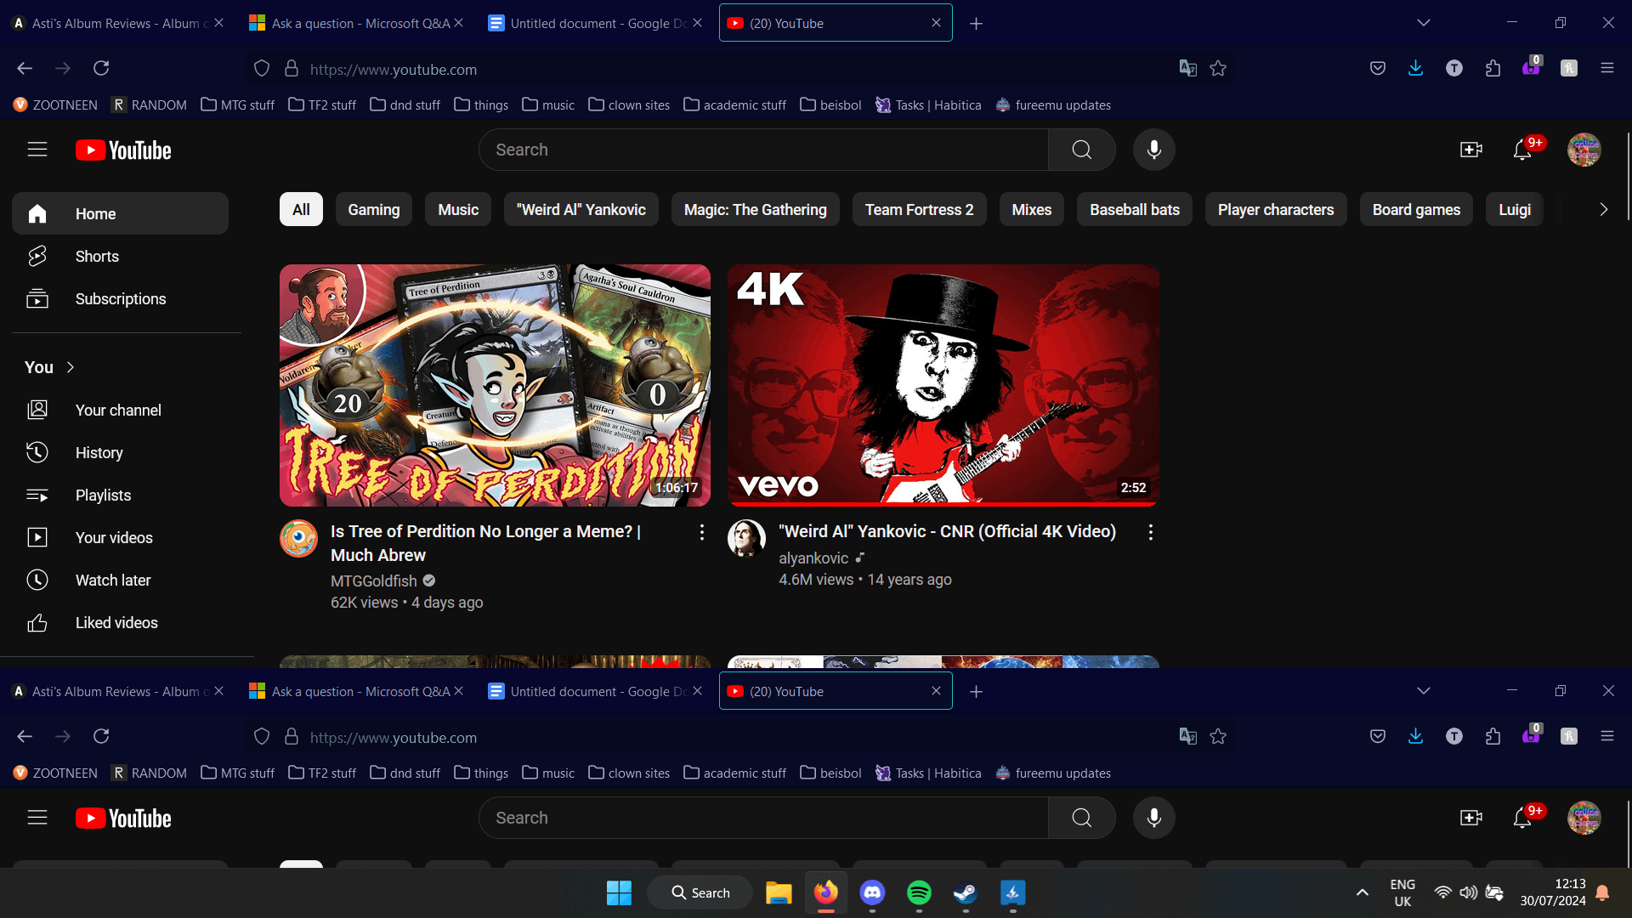Select the Team Fortress 2 chip
This screenshot has width=1632, height=918.
point(919,209)
